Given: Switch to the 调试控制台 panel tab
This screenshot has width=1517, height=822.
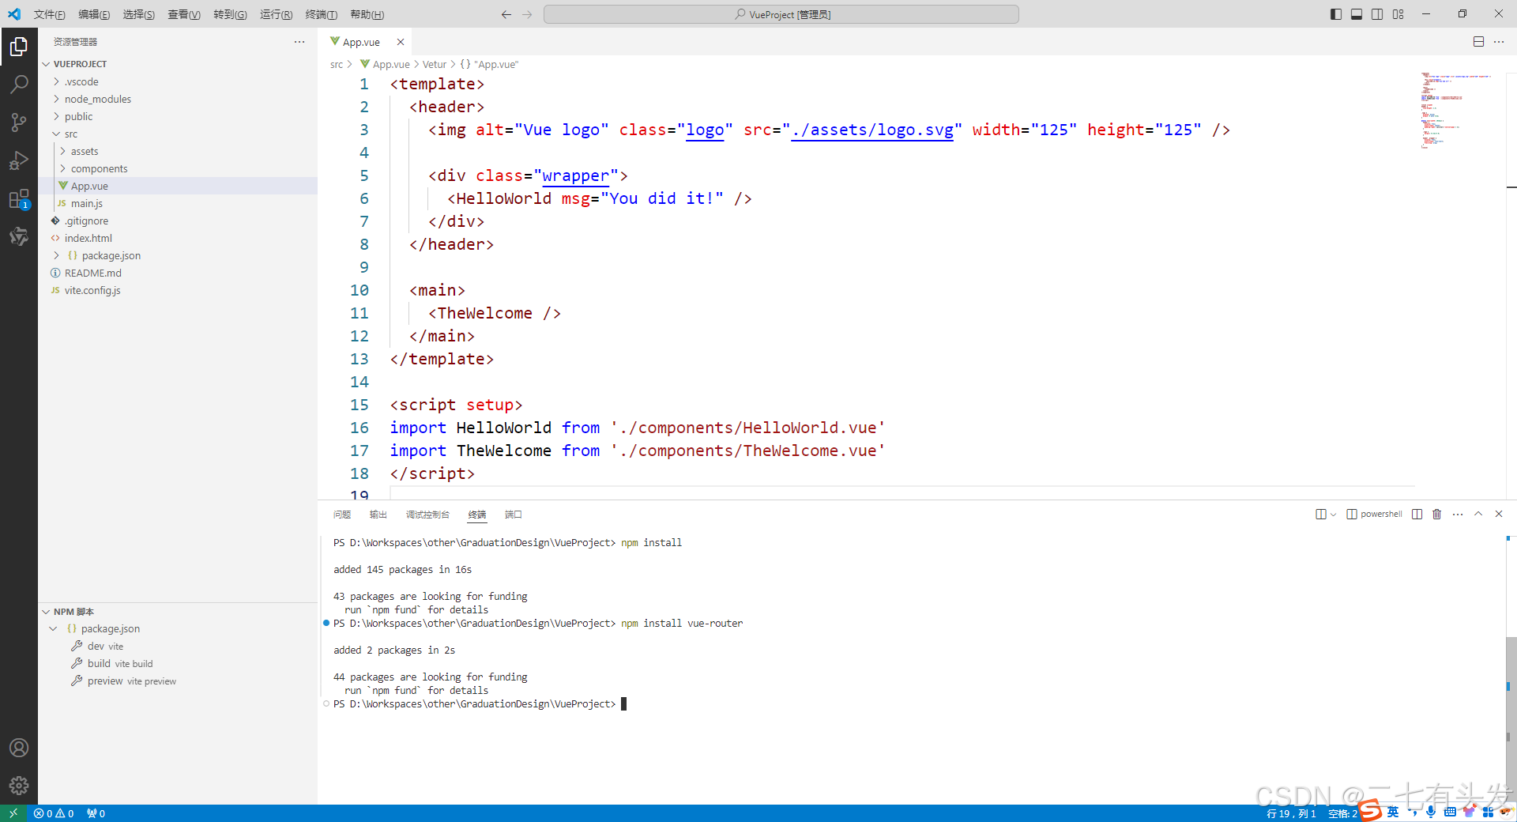Looking at the screenshot, I should [x=427, y=515].
